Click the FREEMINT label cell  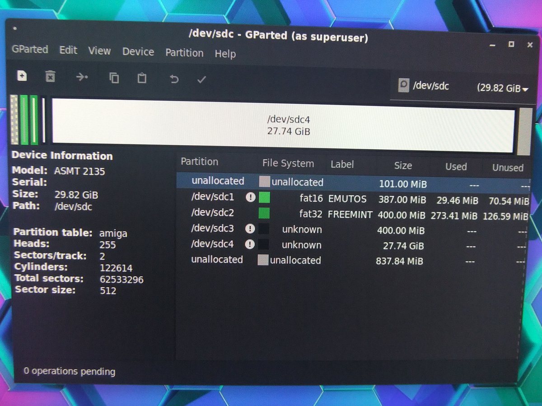pyautogui.click(x=350, y=215)
